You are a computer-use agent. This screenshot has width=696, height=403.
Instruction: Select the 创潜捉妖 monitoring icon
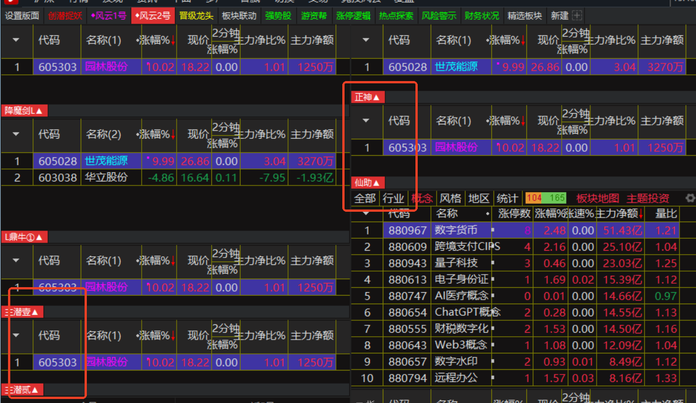[x=66, y=15]
